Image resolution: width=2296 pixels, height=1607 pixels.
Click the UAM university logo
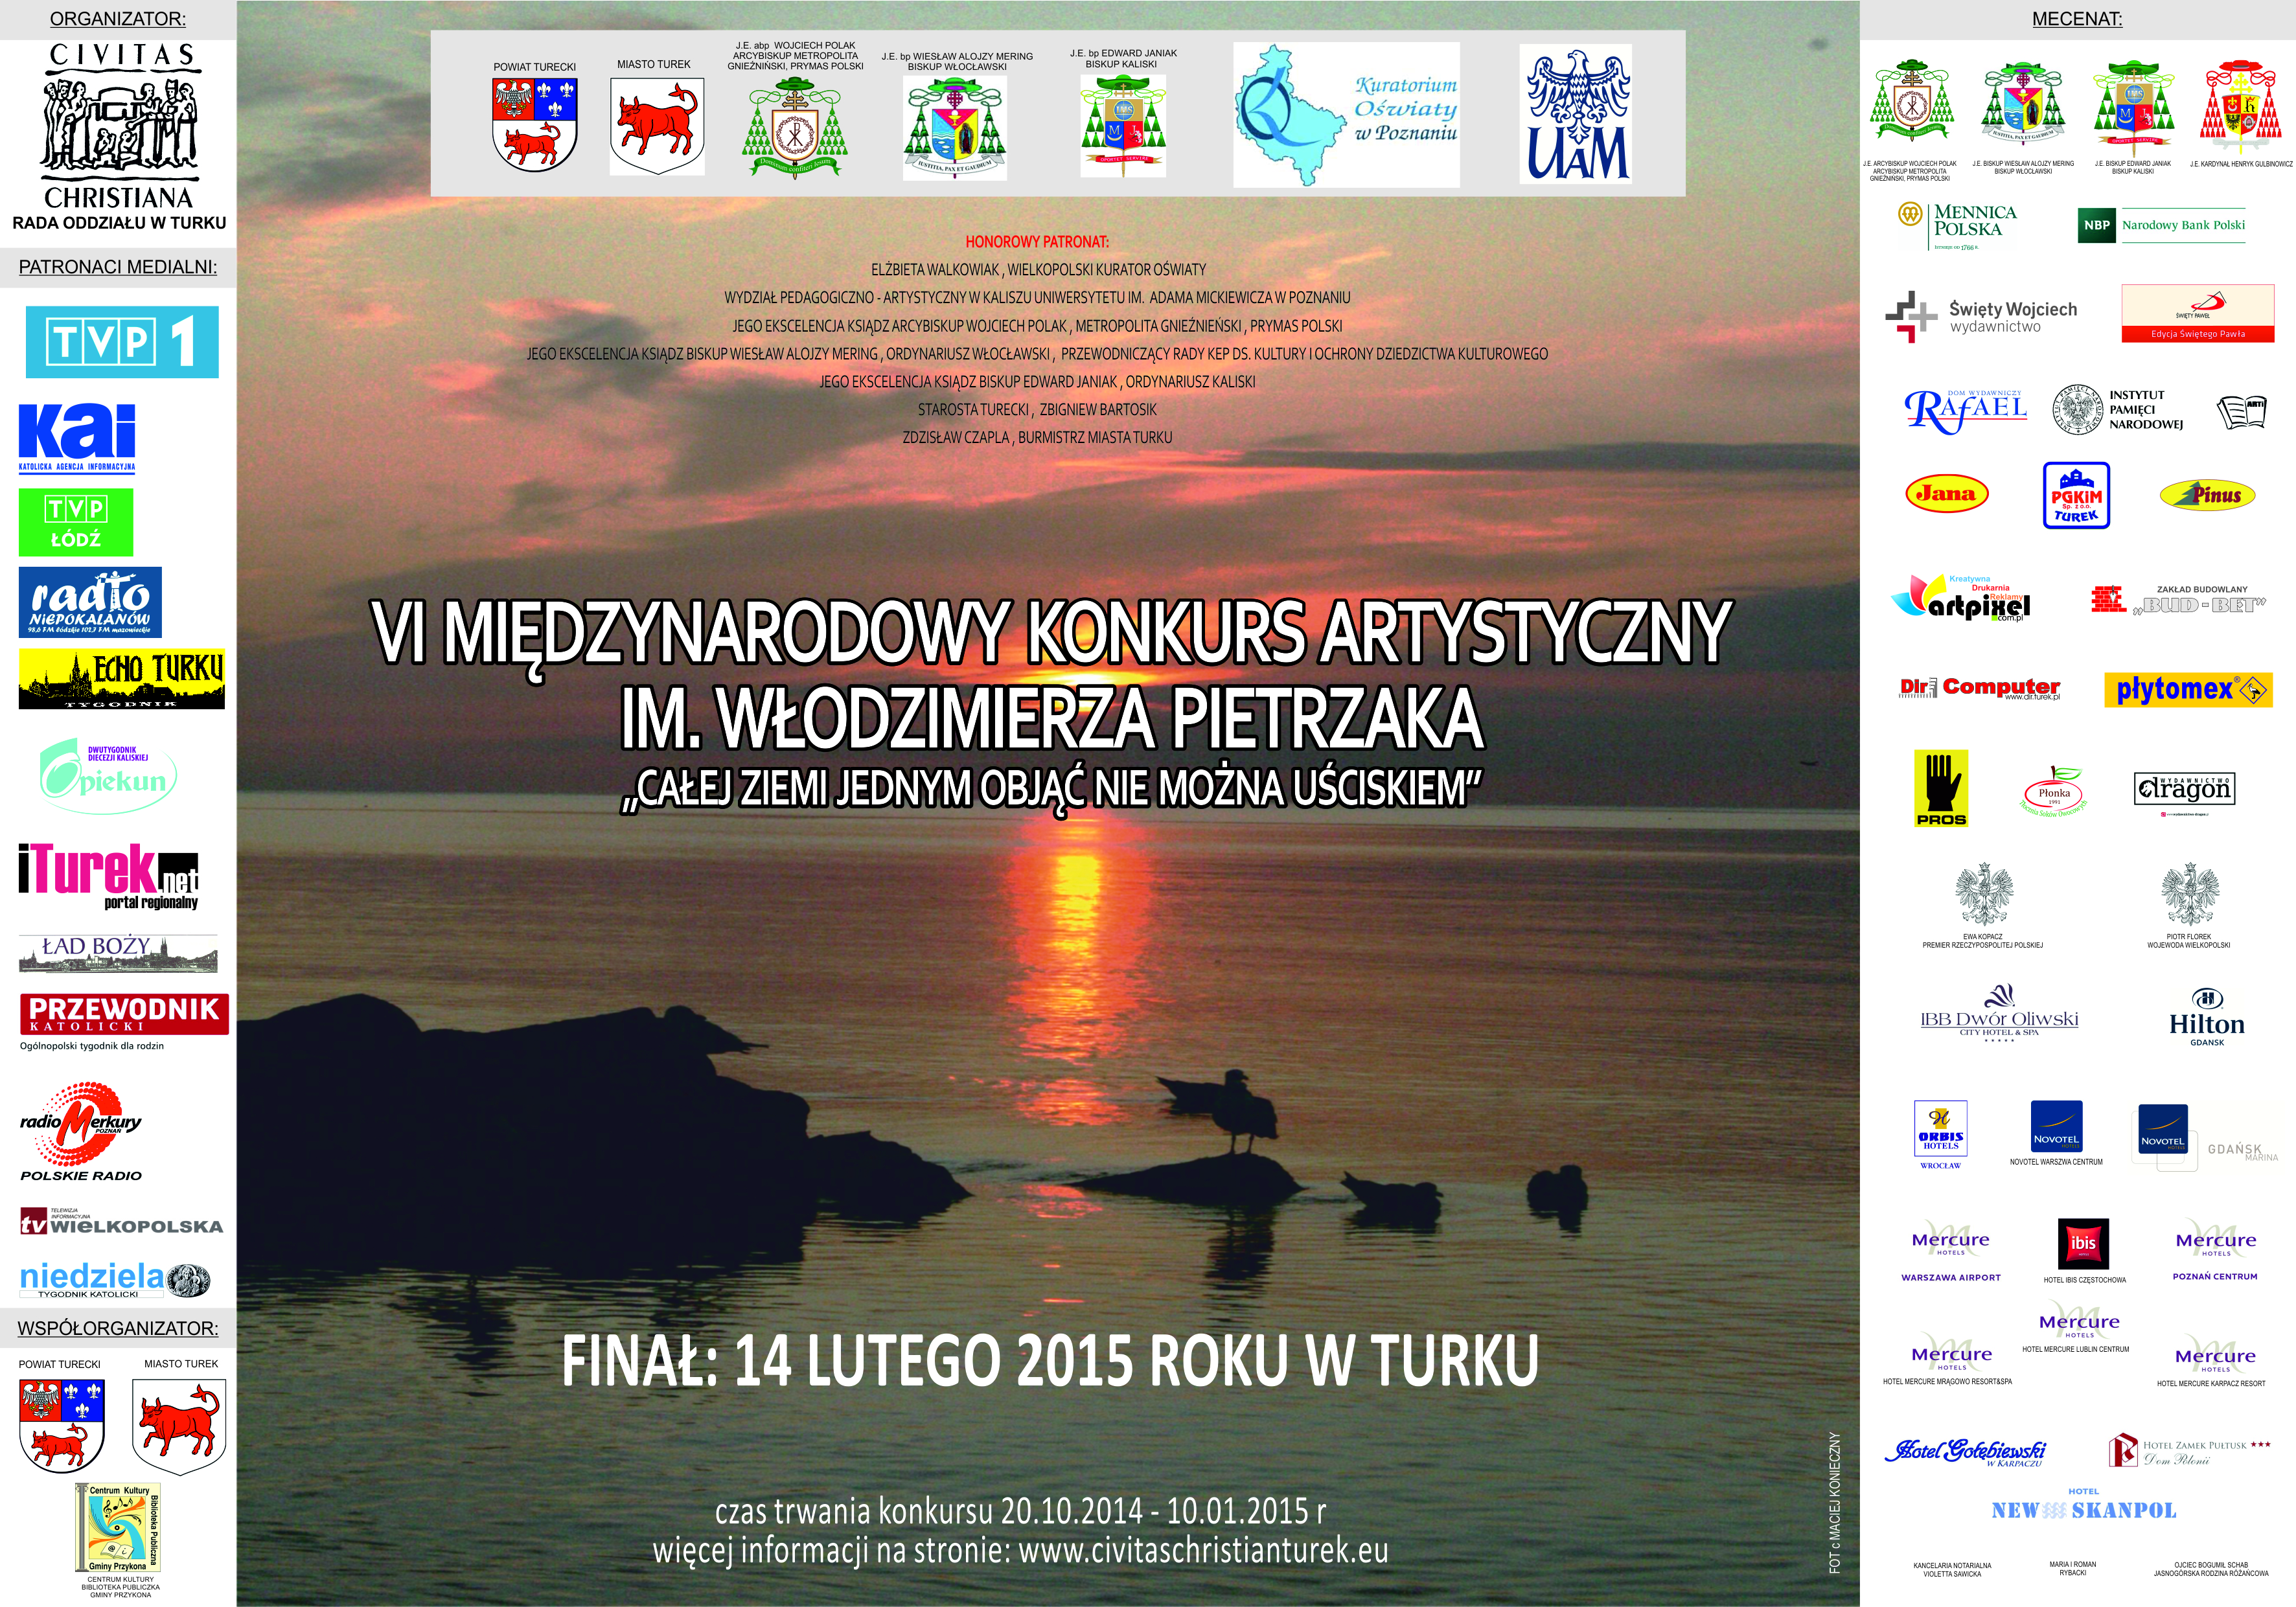tap(1577, 114)
